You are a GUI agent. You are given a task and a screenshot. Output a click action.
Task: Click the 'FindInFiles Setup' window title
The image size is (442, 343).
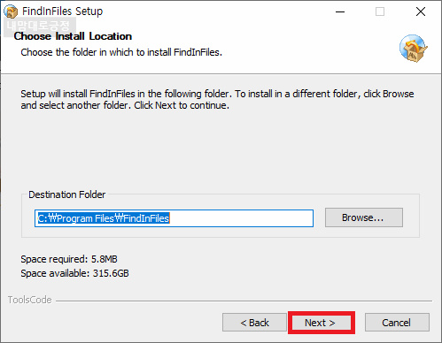[x=62, y=11]
